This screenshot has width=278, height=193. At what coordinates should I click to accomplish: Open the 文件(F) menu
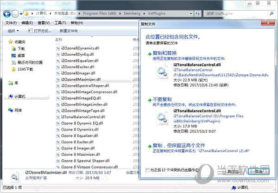pyautogui.click(x=11, y=23)
